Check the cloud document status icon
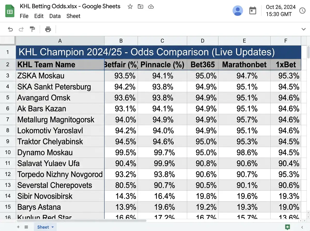The image size is (310, 231). click(151, 7)
